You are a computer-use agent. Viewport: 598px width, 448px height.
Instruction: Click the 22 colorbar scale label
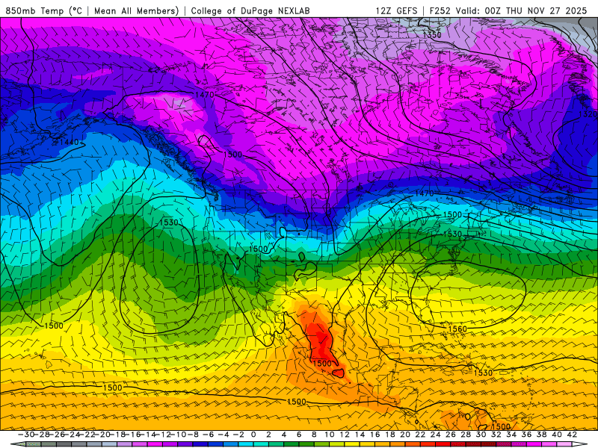[x=420, y=435]
